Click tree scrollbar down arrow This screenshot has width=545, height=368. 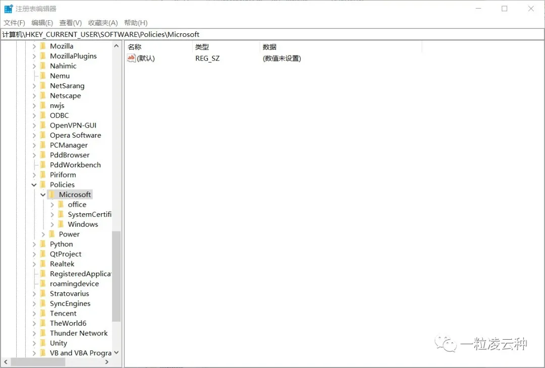117,352
